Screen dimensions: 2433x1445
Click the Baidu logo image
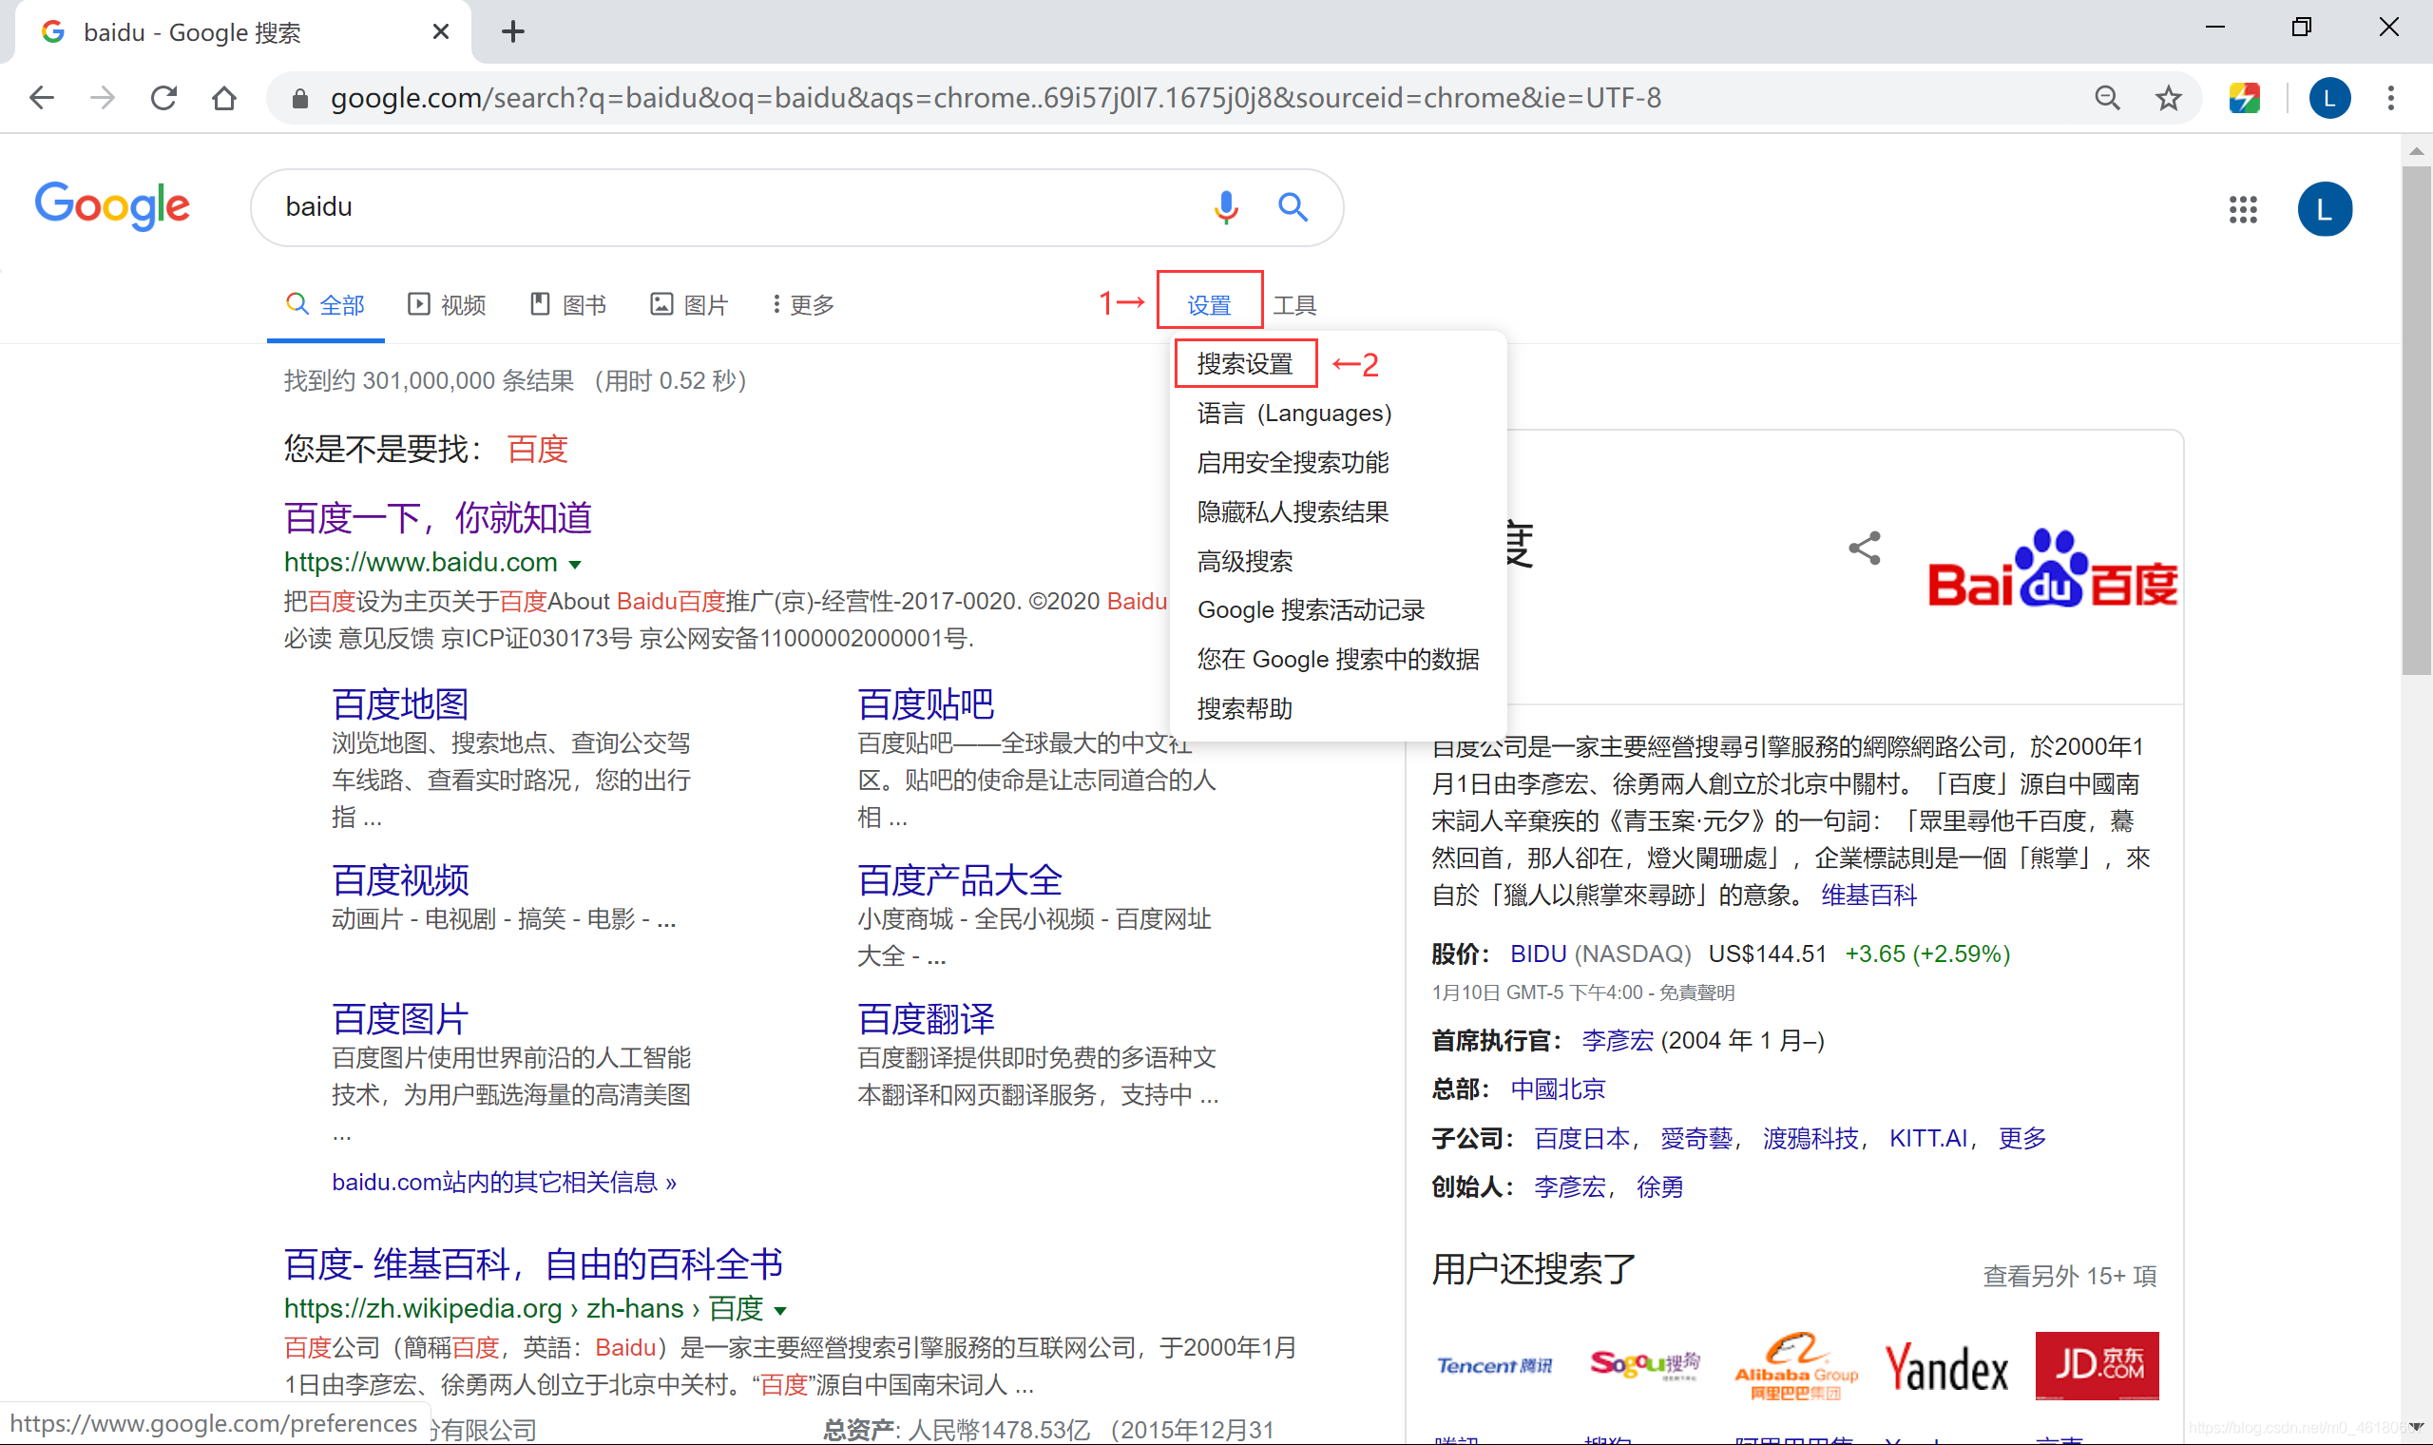point(2052,569)
